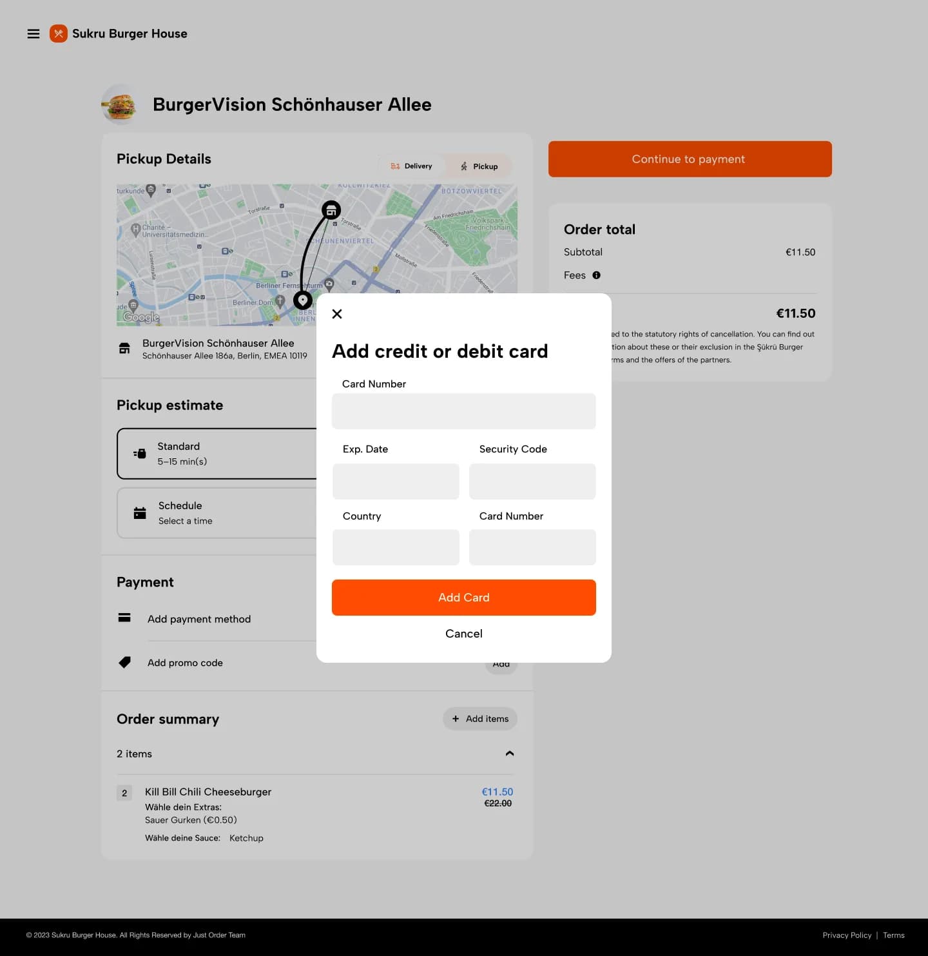Click the first Card Number input field
The image size is (928, 956).
(x=464, y=411)
